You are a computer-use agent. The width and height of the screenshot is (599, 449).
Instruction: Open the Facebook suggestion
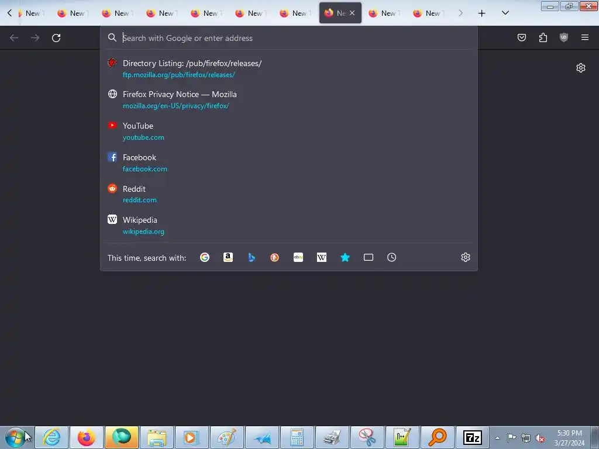click(x=289, y=163)
